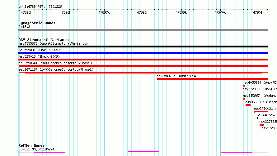Click the small red nsv3359674 variant block
The height and width of the screenshot is (156, 277).
244,99
